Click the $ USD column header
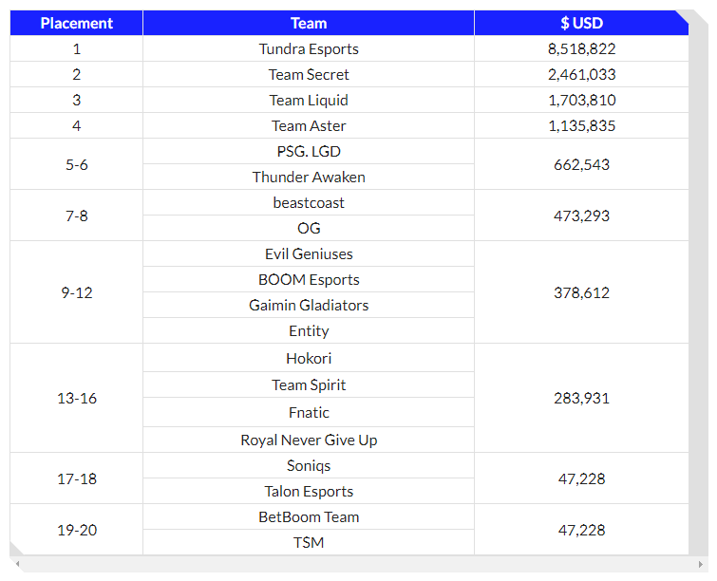Image resolution: width=717 pixels, height=581 pixels. pos(581,23)
